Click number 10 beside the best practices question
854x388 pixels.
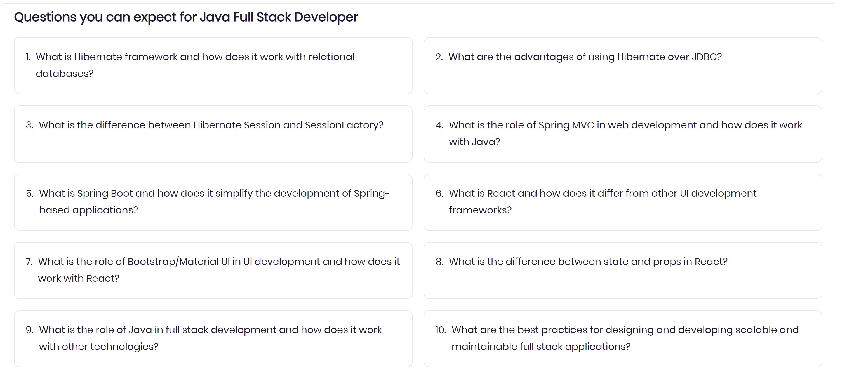tap(441, 330)
